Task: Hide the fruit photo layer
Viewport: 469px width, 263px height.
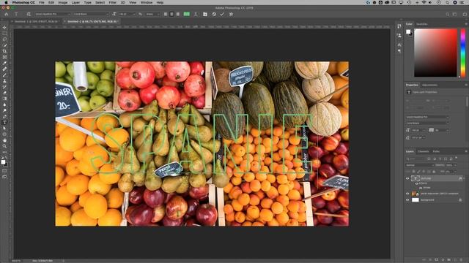Action: click(407, 194)
